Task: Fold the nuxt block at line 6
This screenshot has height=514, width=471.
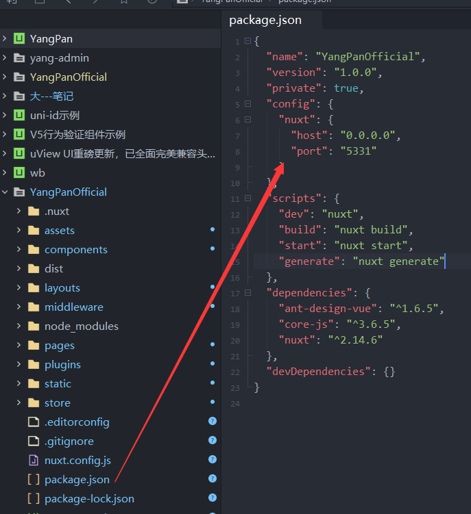Action: pos(248,120)
